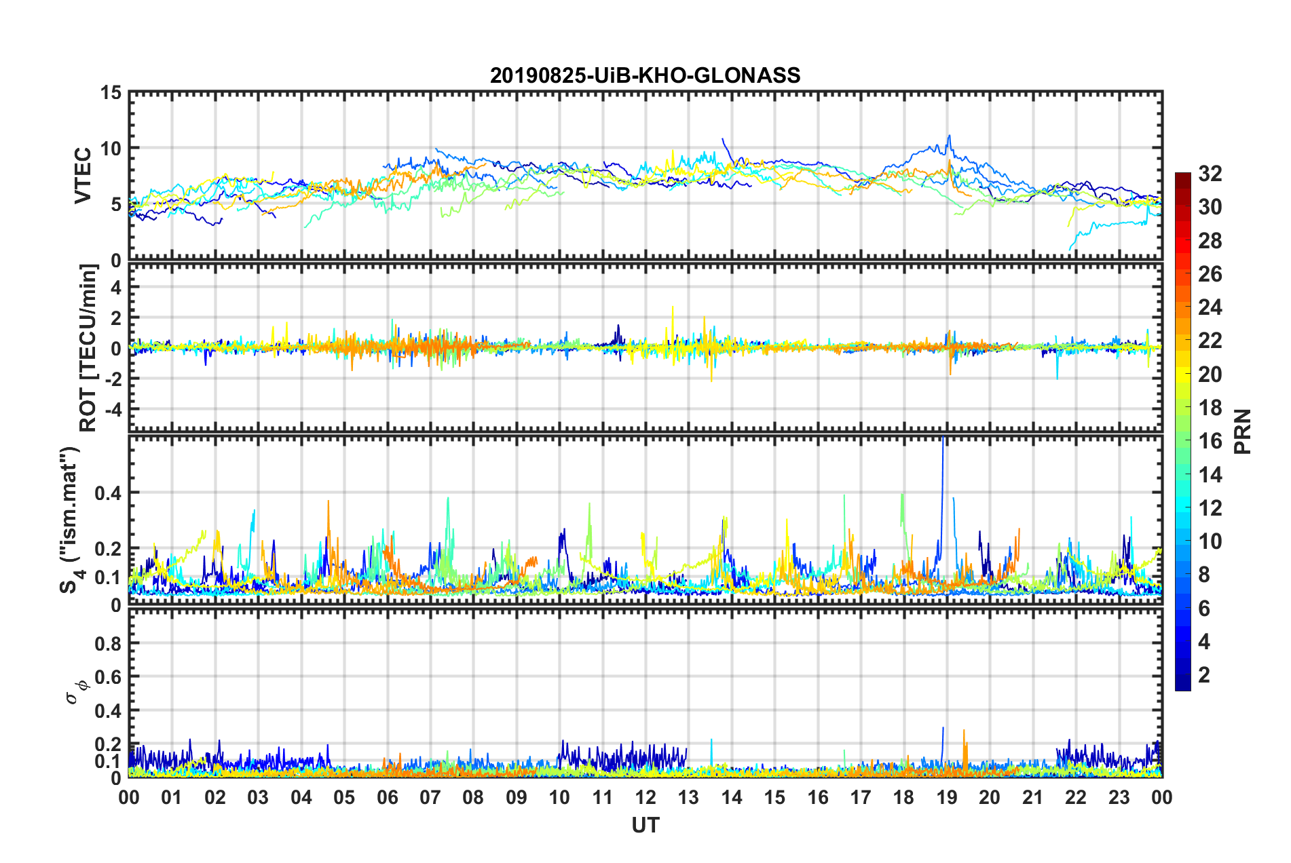The height and width of the screenshot is (863, 1291).
Task: Click the colorbar tick label 8
Action: pyautogui.click(x=1204, y=575)
